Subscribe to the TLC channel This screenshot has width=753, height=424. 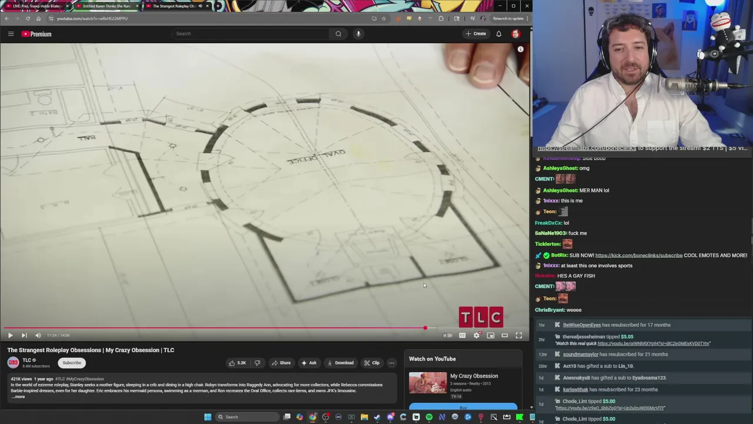pyautogui.click(x=72, y=363)
